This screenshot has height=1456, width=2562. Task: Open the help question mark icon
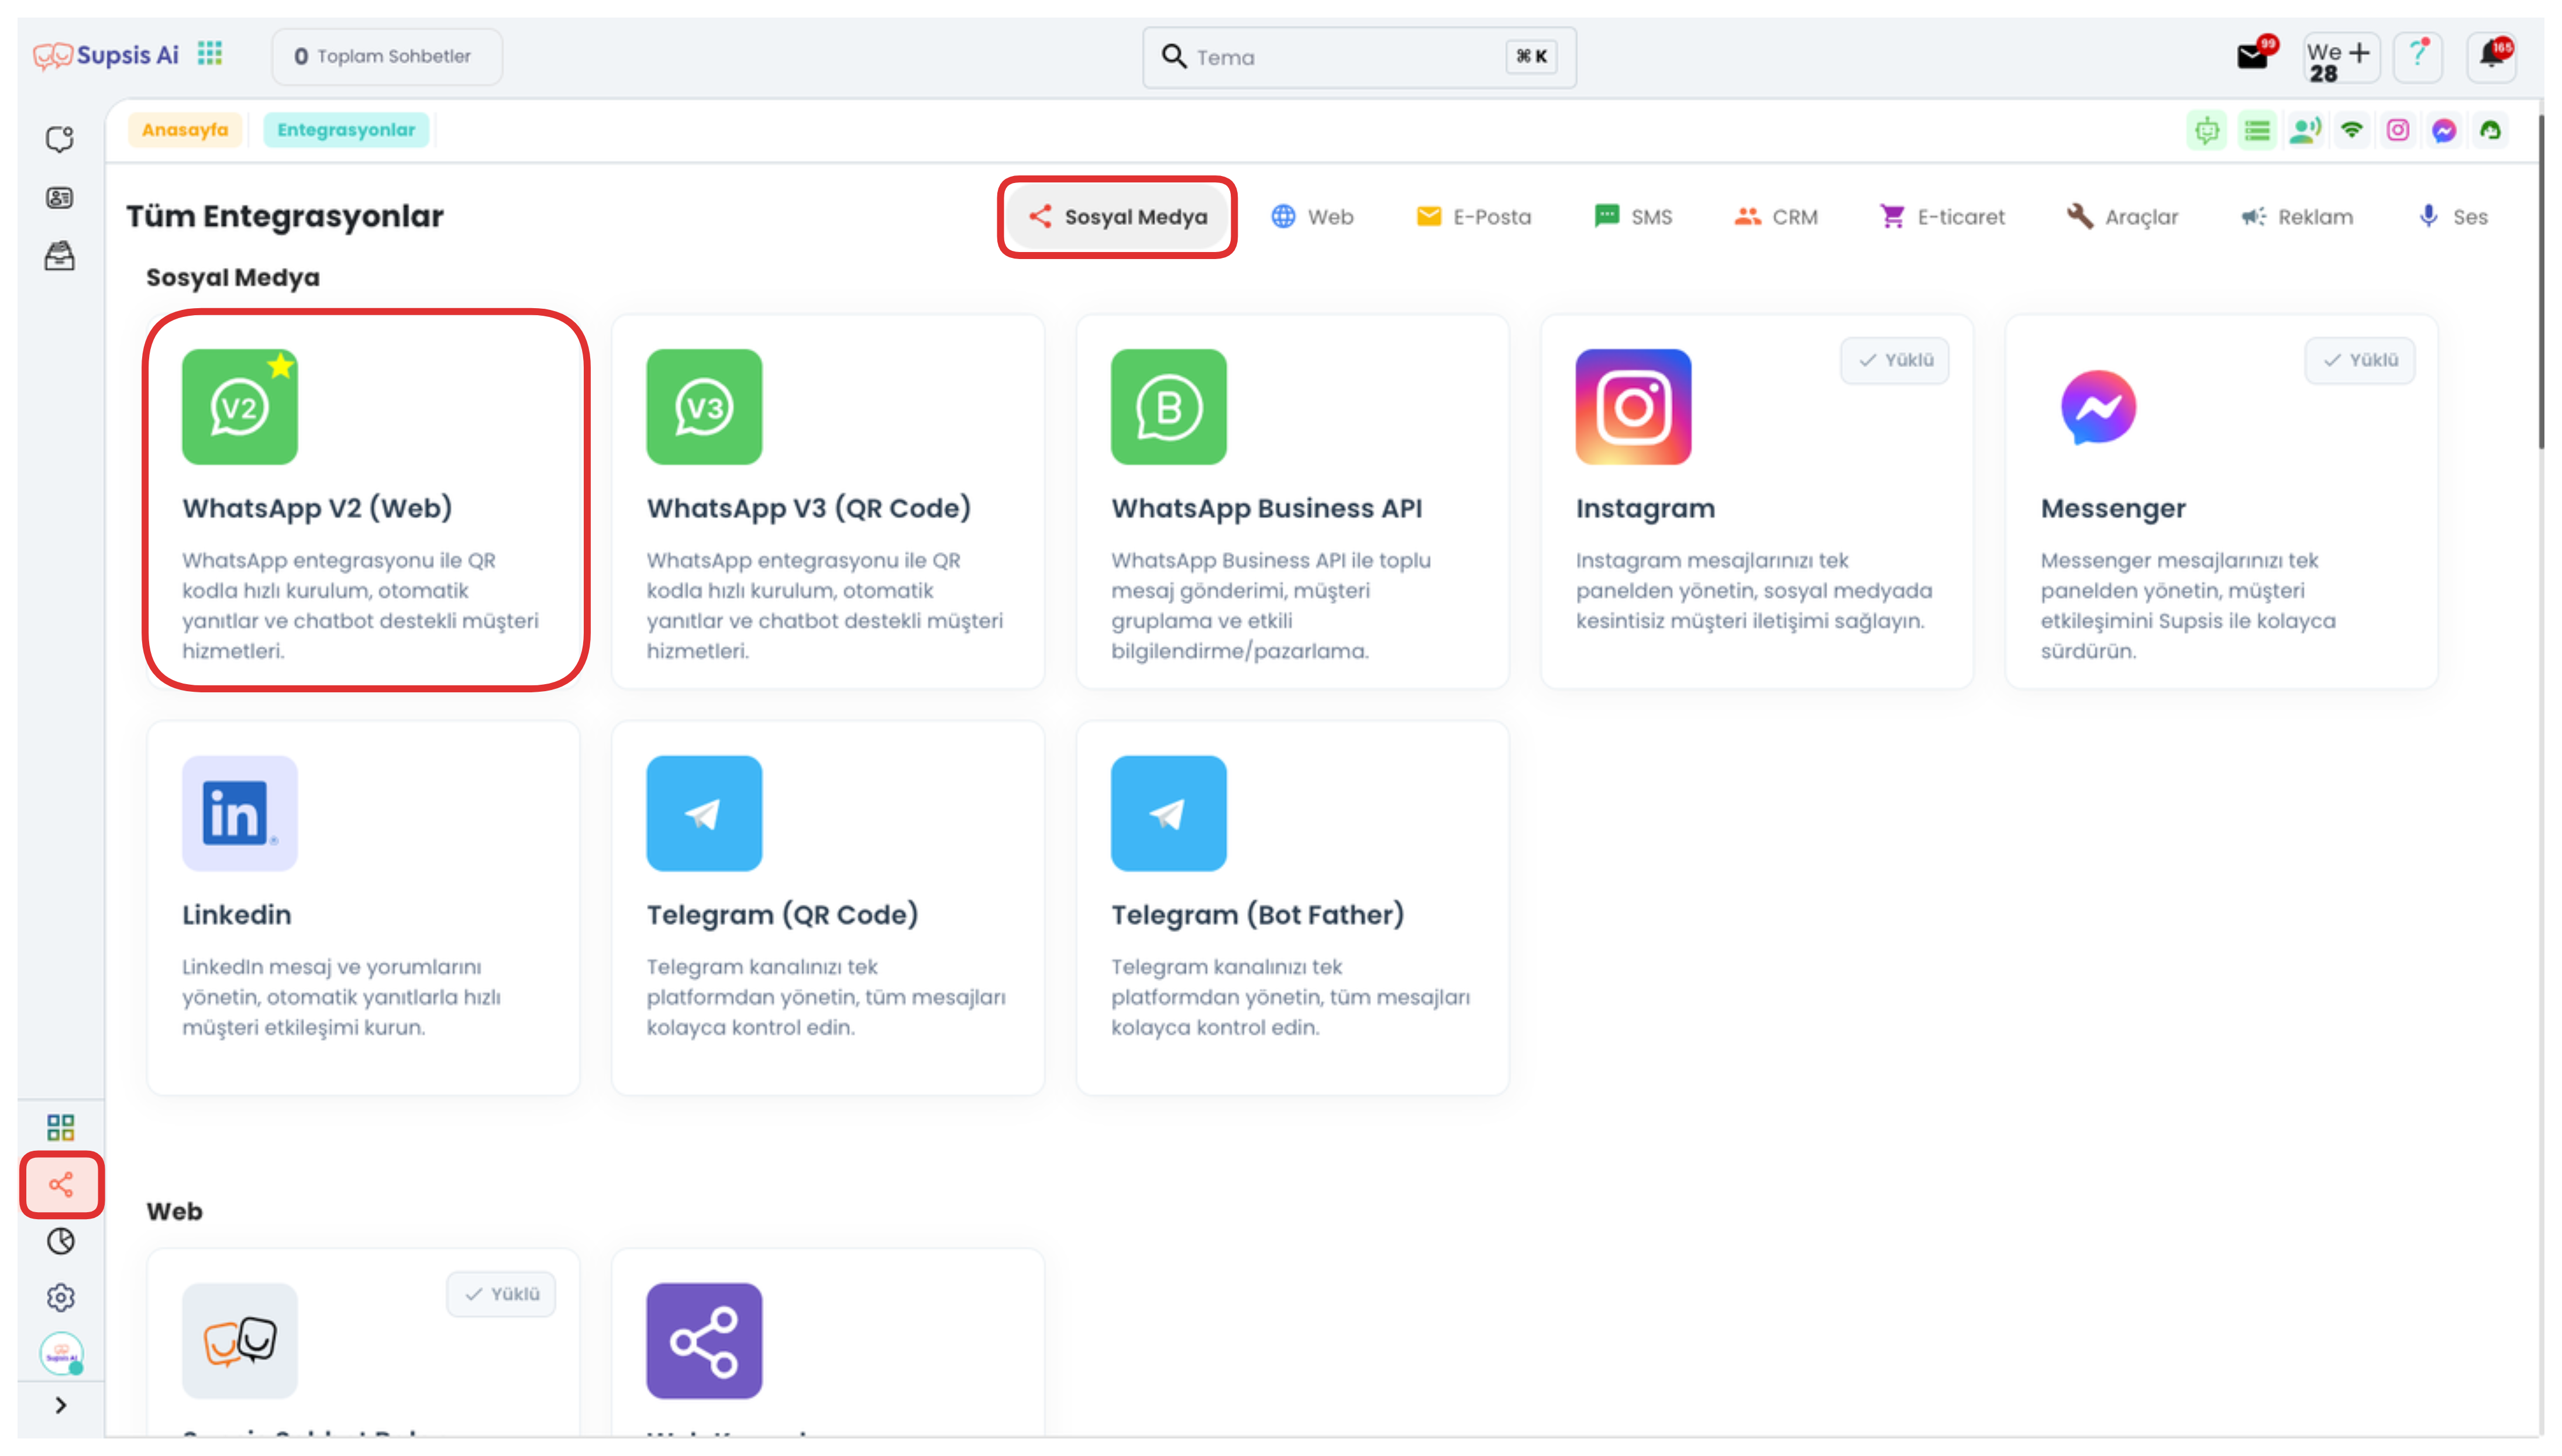pyautogui.click(x=2418, y=56)
